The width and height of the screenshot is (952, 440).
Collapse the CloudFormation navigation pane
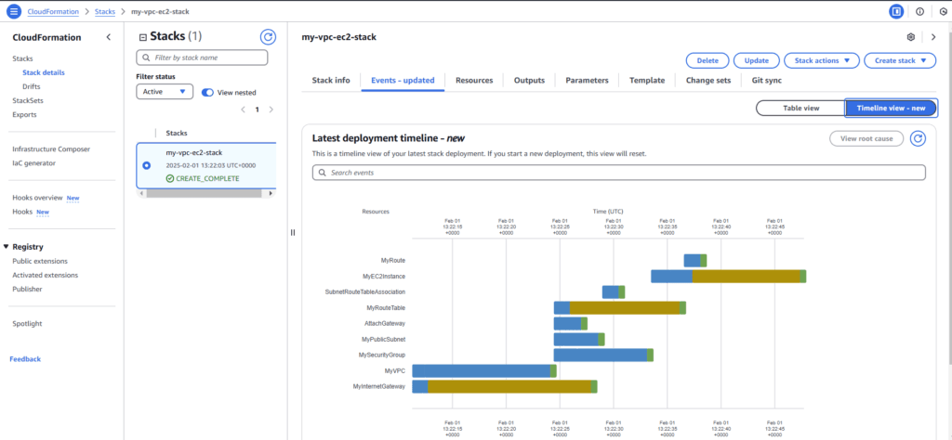(x=108, y=37)
